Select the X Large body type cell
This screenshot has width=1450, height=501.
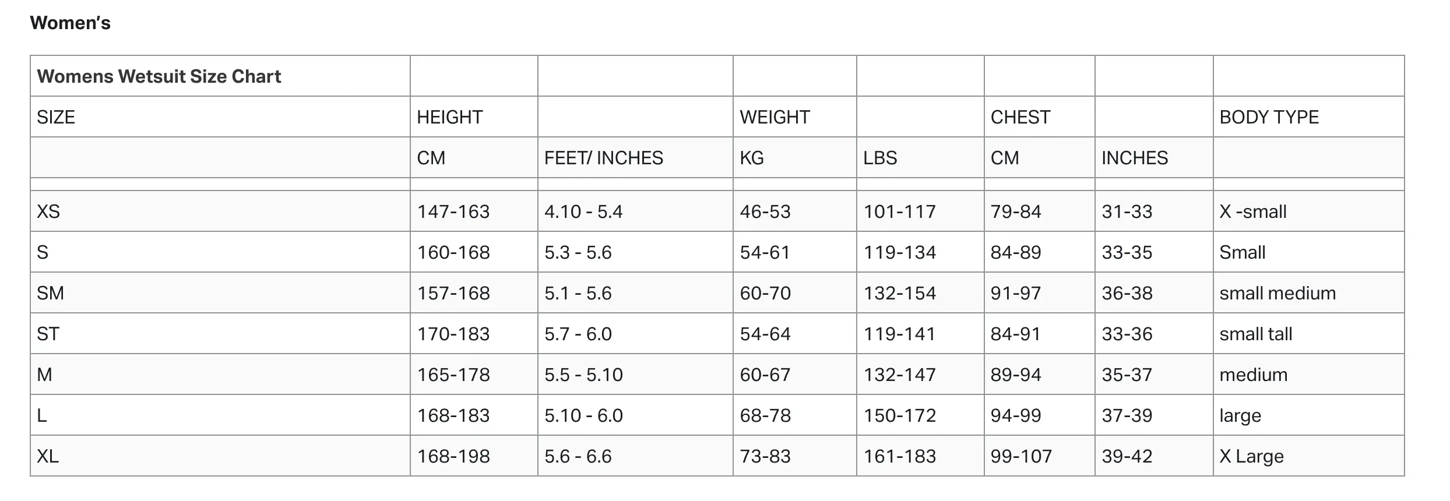coord(1308,456)
